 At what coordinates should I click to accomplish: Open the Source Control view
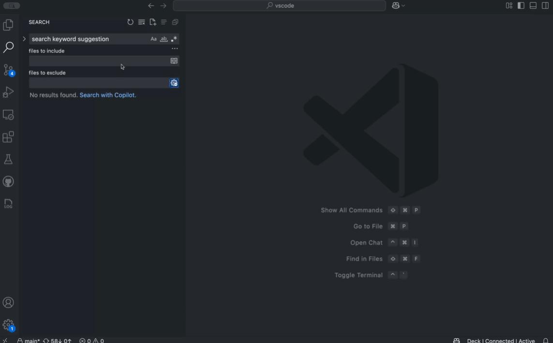(8, 69)
